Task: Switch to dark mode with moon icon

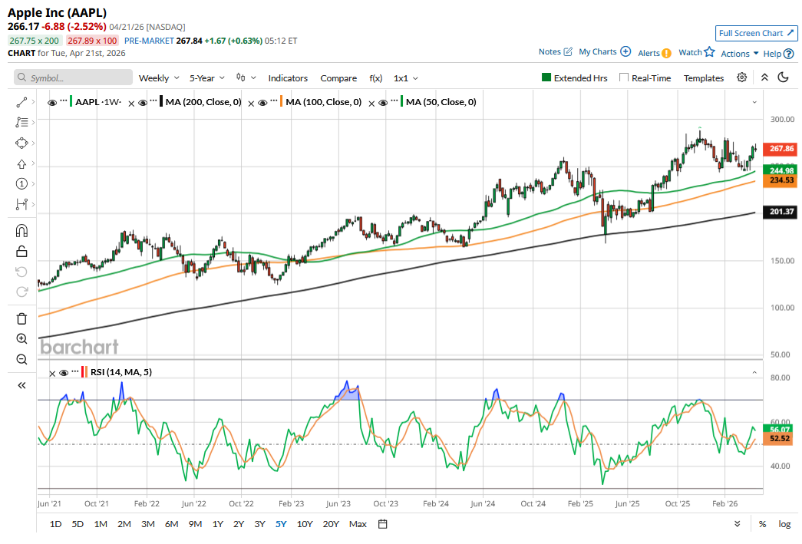Action: (784, 77)
